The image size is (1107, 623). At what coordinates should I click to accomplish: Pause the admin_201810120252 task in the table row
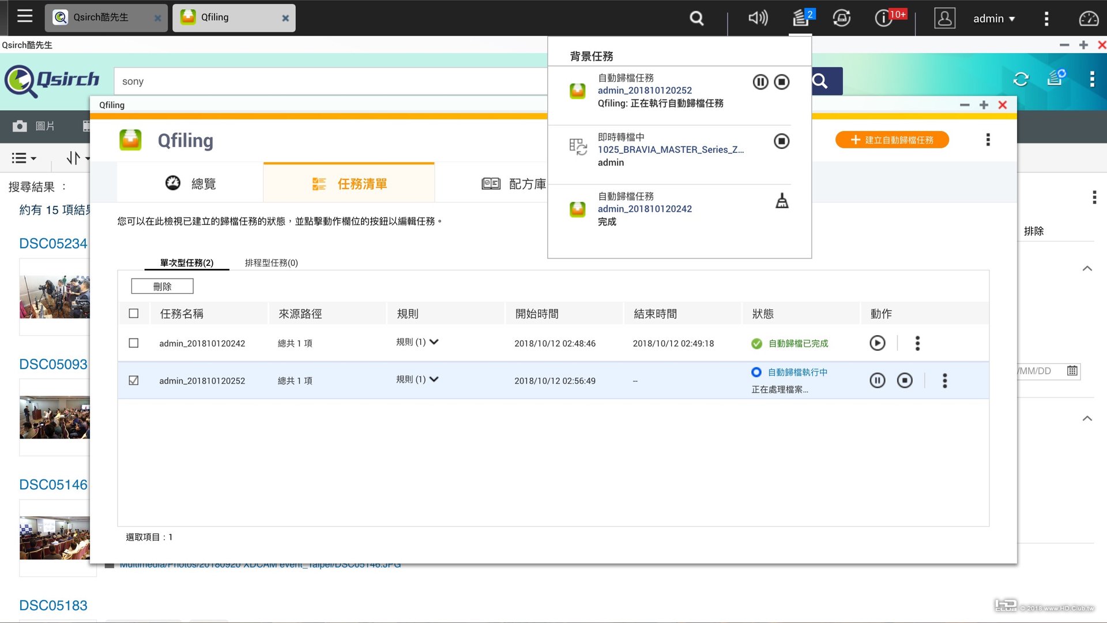coord(877,381)
